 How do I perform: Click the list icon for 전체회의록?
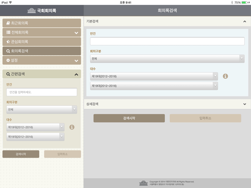tap(8, 32)
